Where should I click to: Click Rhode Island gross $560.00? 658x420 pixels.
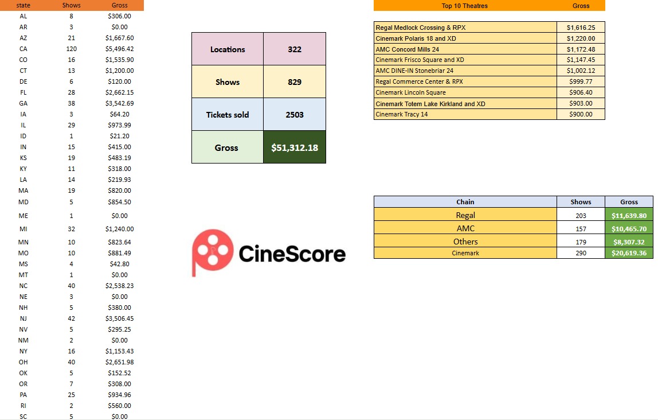pos(120,406)
